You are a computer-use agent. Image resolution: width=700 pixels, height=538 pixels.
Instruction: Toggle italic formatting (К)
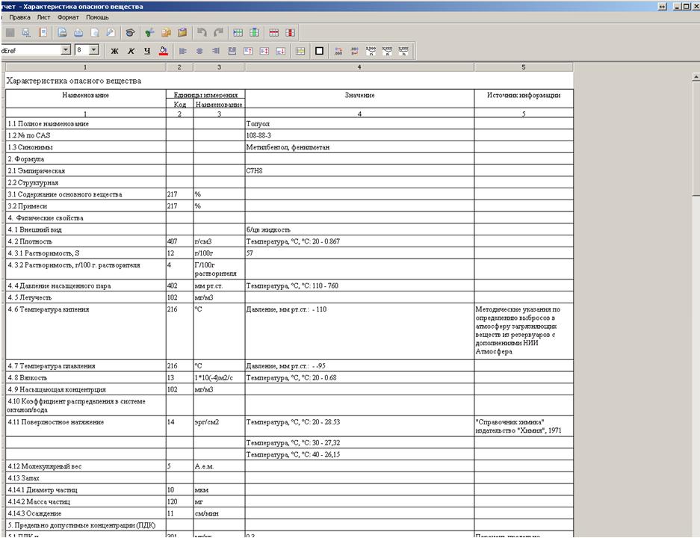pos(131,52)
